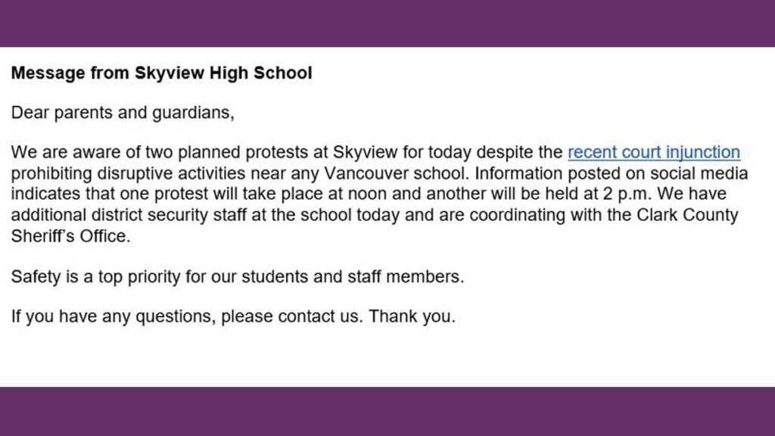Click the word Skyview in the first paragraph
Viewport: 775px width, 436px height.
pyautogui.click(x=365, y=152)
